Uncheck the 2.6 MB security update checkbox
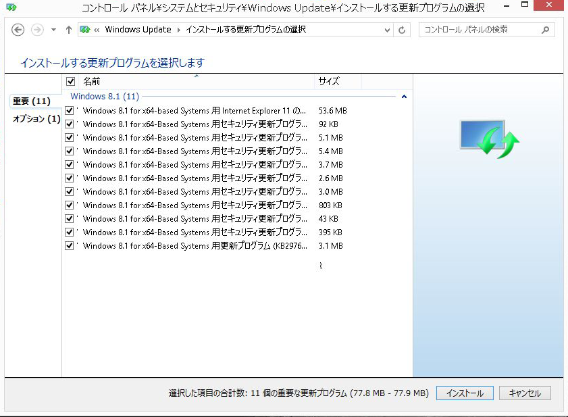 point(69,178)
